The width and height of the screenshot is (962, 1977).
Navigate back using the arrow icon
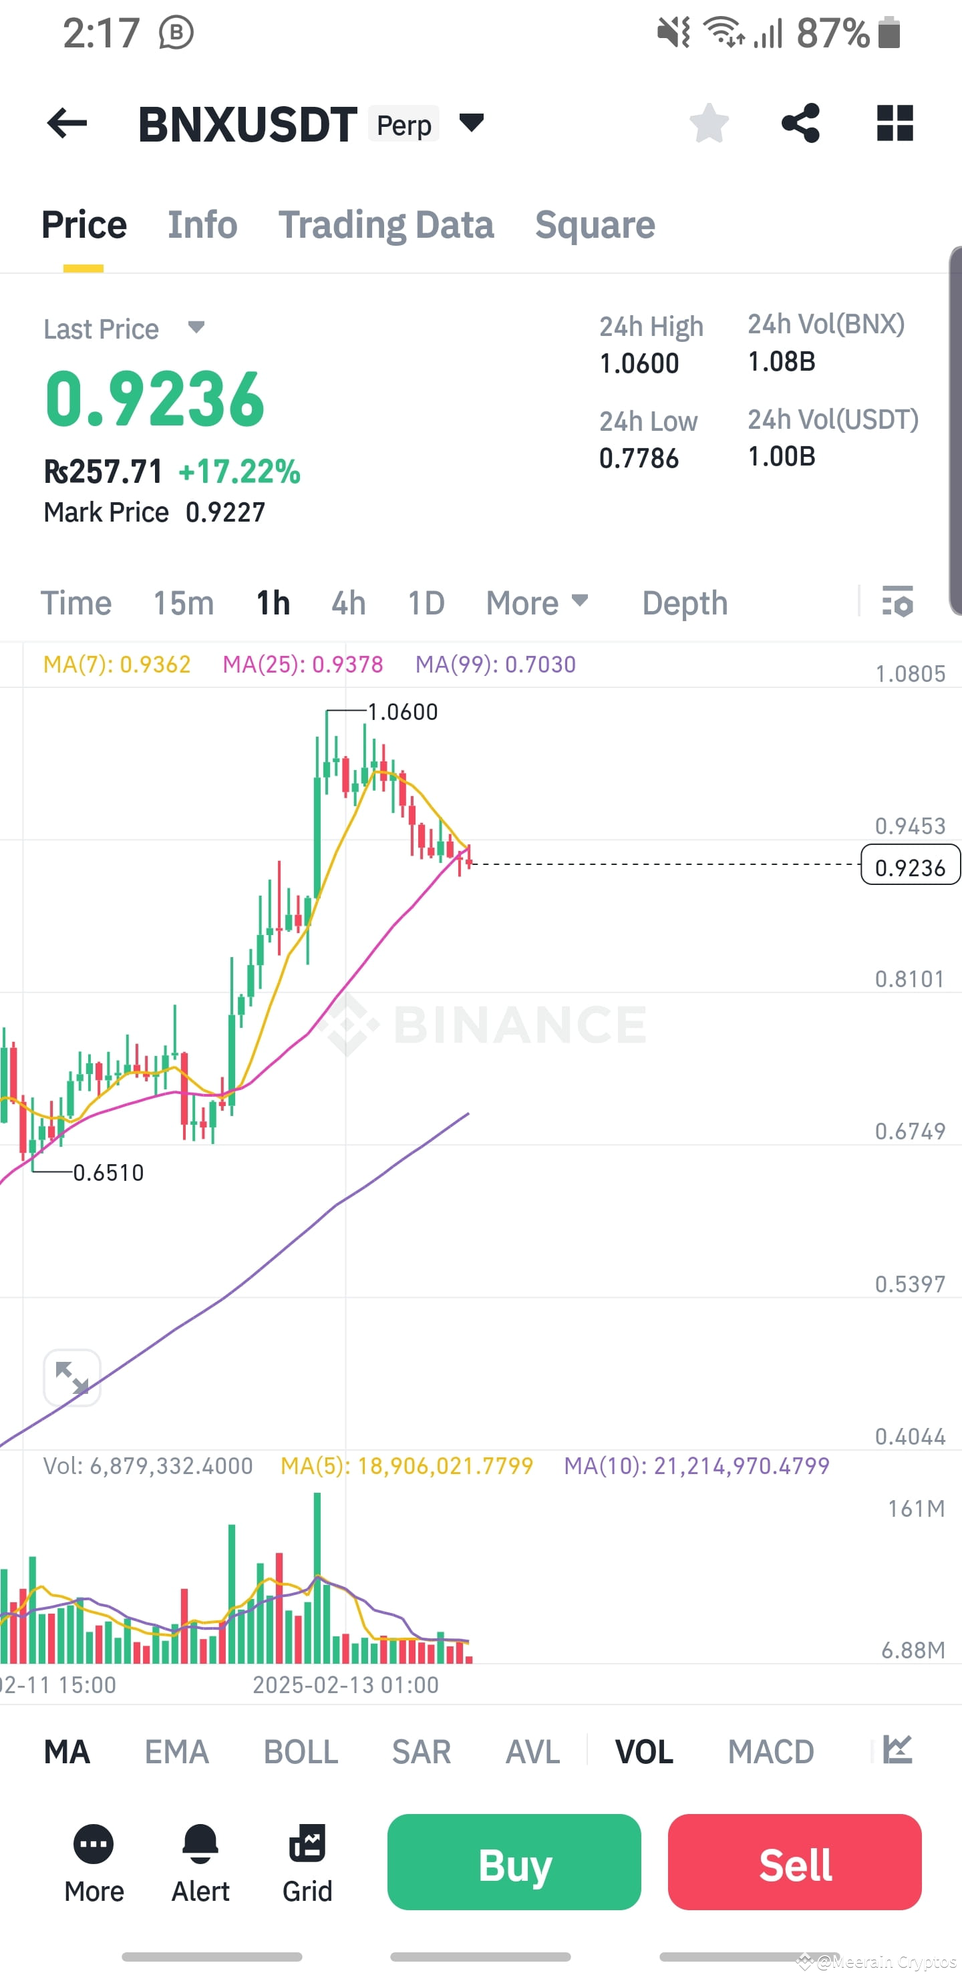[65, 124]
